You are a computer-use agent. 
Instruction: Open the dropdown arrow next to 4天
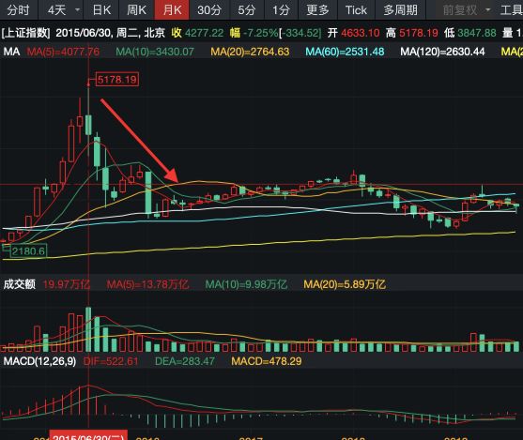pyautogui.click(x=77, y=10)
